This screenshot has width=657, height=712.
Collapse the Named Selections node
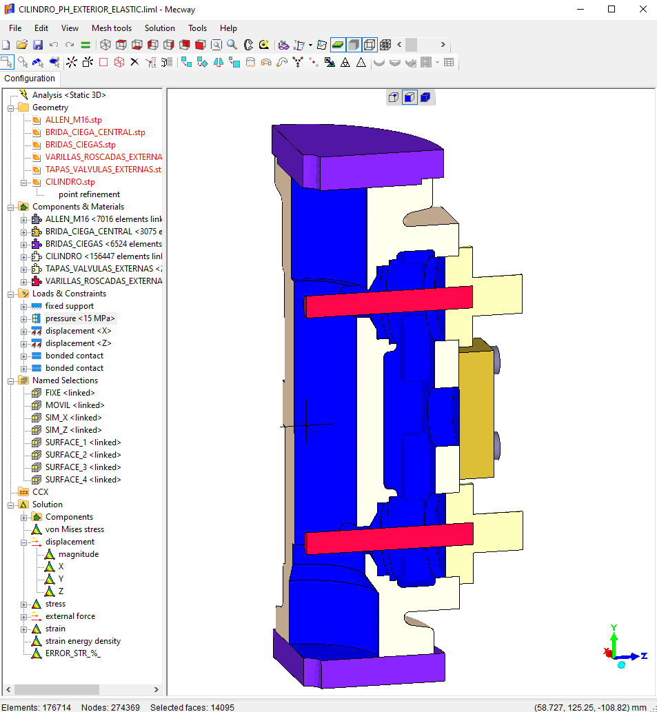point(11,381)
